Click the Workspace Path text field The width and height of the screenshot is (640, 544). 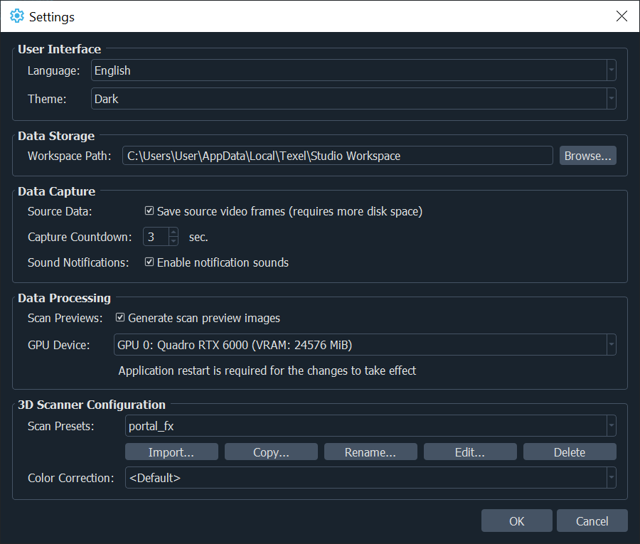click(337, 155)
